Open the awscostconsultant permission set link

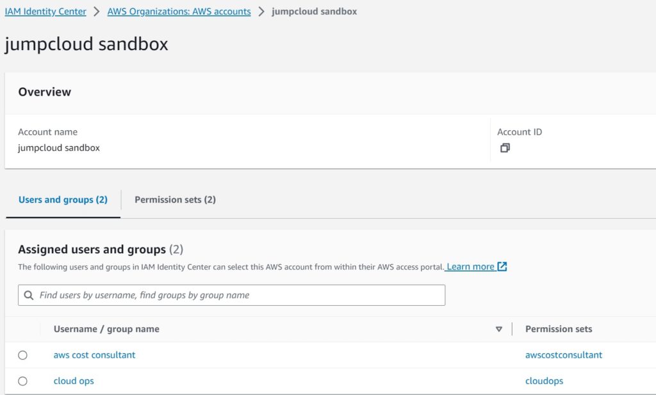click(564, 355)
